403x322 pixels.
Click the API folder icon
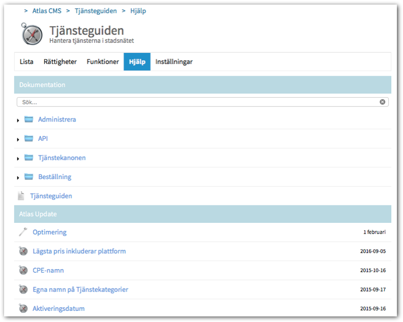[x=29, y=138]
